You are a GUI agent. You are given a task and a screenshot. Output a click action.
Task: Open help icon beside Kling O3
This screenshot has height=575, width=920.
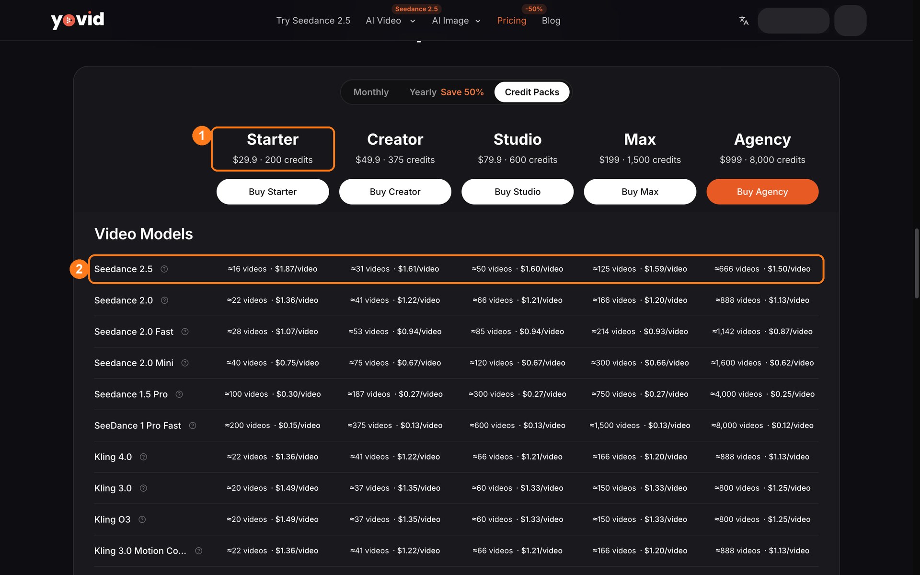tap(142, 519)
